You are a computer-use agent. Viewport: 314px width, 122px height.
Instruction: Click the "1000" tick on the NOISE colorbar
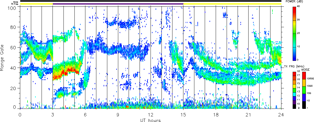pyautogui.click(x=310, y=86)
